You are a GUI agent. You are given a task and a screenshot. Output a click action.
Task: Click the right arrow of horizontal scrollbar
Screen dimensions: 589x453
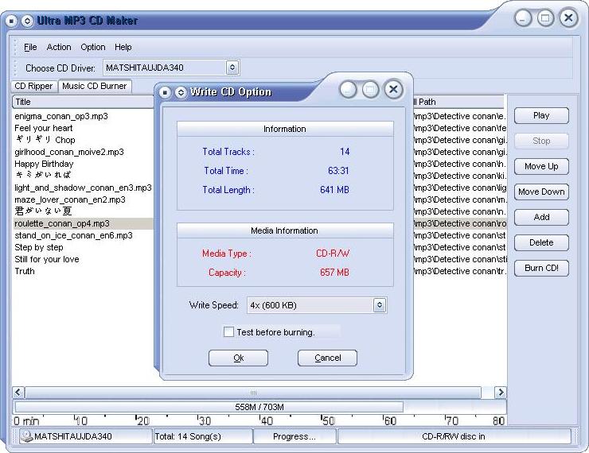(501, 393)
